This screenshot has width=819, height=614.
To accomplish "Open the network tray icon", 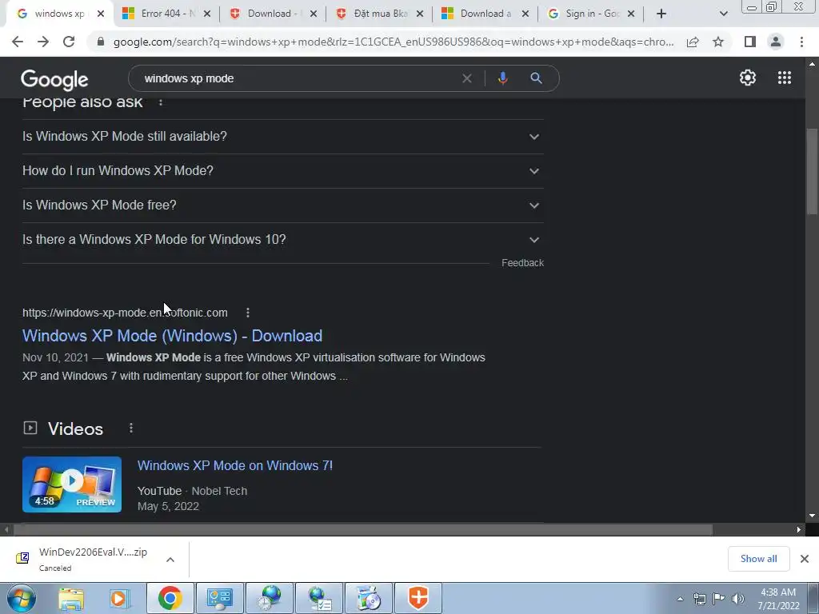I will click(699, 599).
